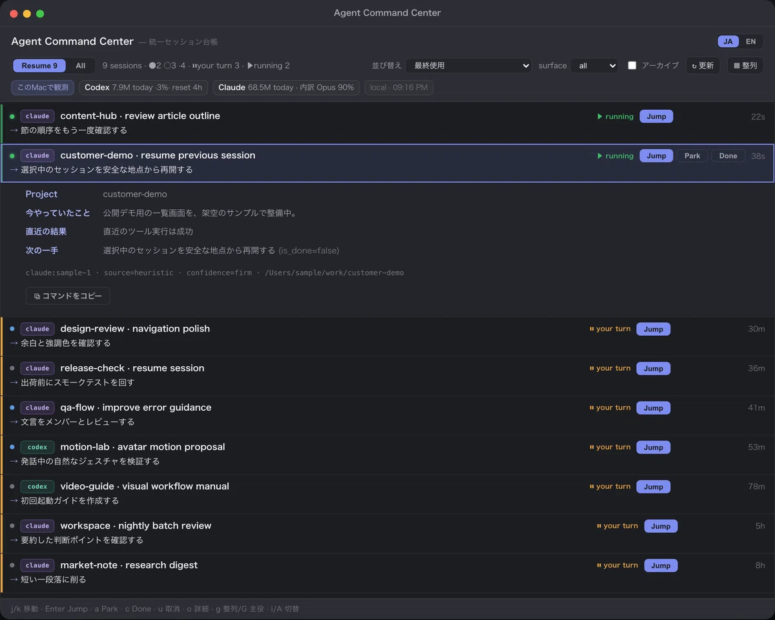
Task: Click the your turn status on market-note row
Action: [617, 566]
